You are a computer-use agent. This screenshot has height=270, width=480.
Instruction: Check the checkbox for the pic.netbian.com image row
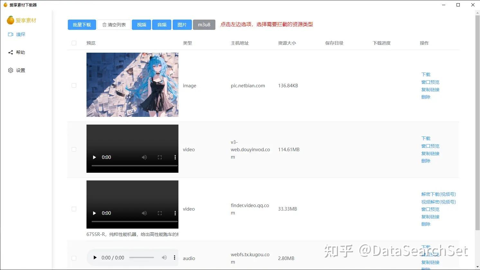(74, 85)
